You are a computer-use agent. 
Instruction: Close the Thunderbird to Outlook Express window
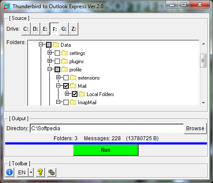[x=200, y=5]
